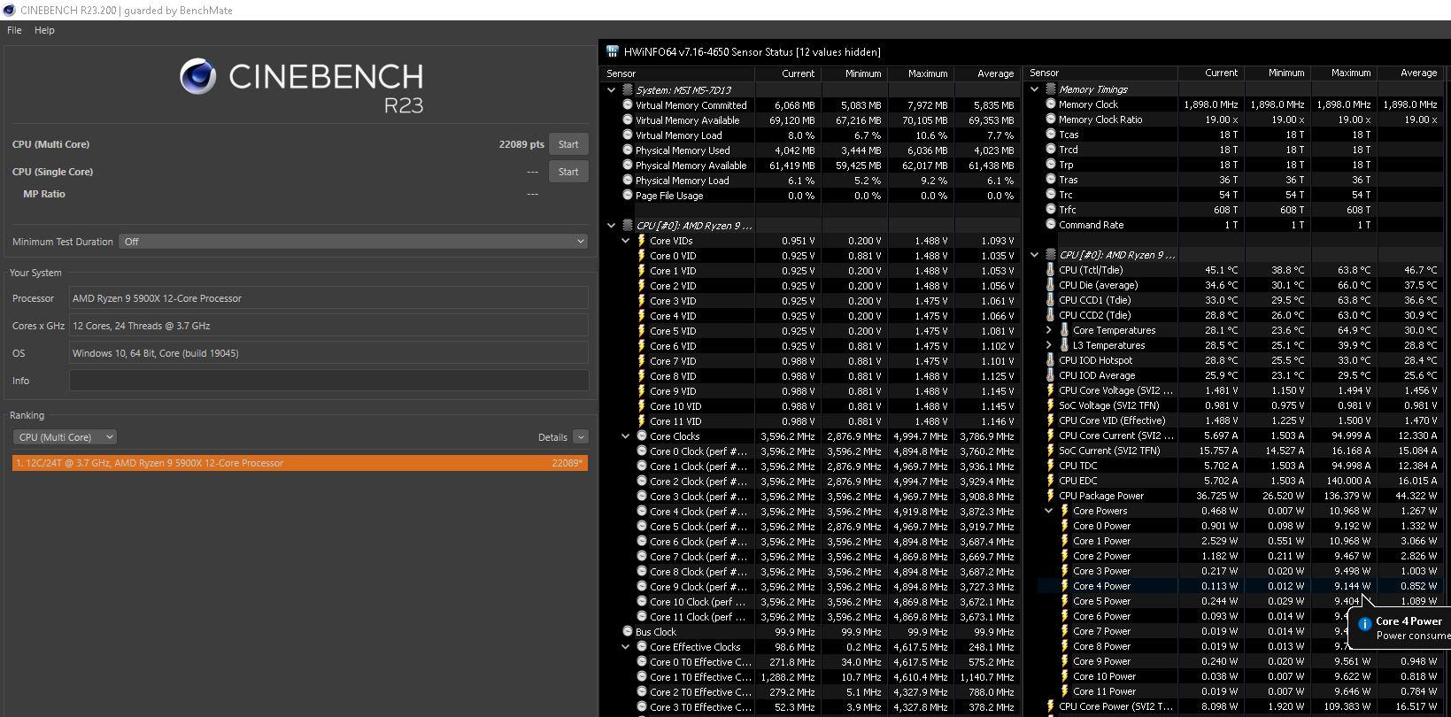Click the chip icon beside System: MSI MS-7D13
Image resolution: width=1451 pixels, height=717 pixels.
pos(627,90)
